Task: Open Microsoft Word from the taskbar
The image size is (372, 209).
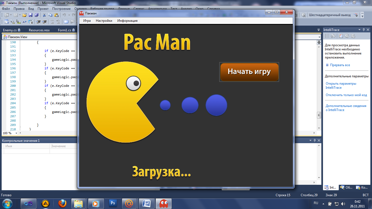Action: click(147, 204)
